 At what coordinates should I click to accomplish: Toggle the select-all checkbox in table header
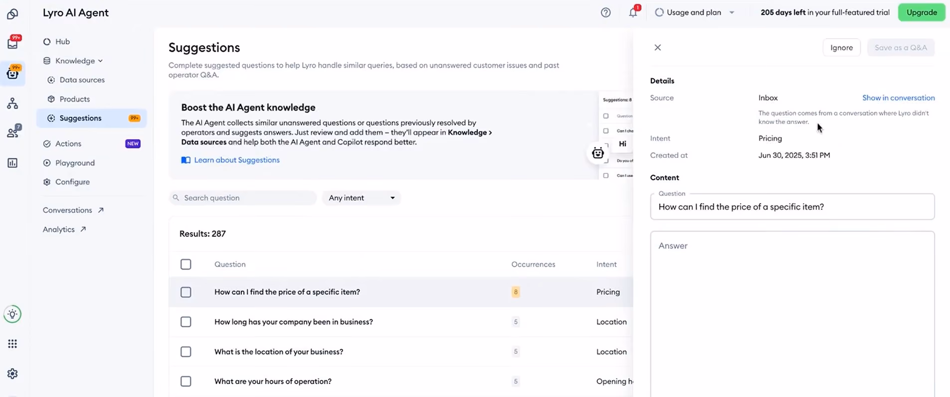coord(186,264)
